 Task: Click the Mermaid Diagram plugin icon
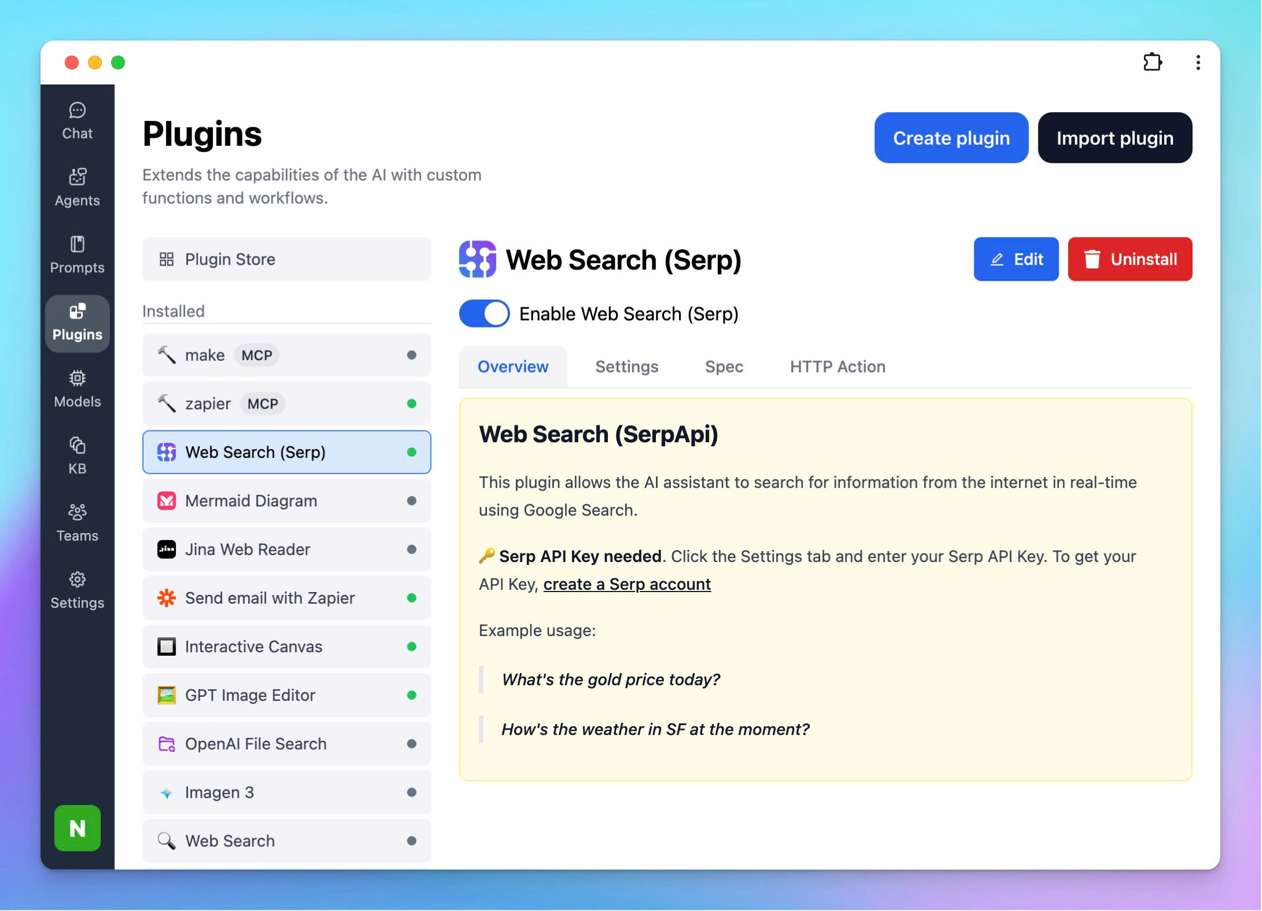[x=167, y=501]
